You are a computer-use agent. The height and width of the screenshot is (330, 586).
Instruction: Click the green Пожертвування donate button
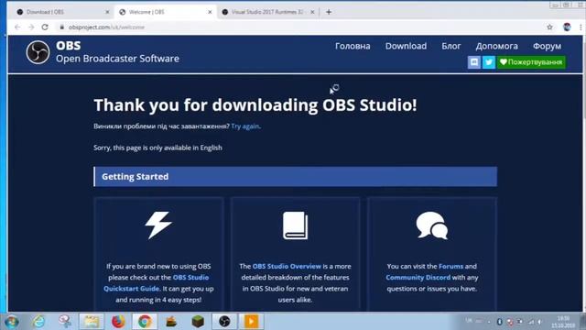[531, 62]
